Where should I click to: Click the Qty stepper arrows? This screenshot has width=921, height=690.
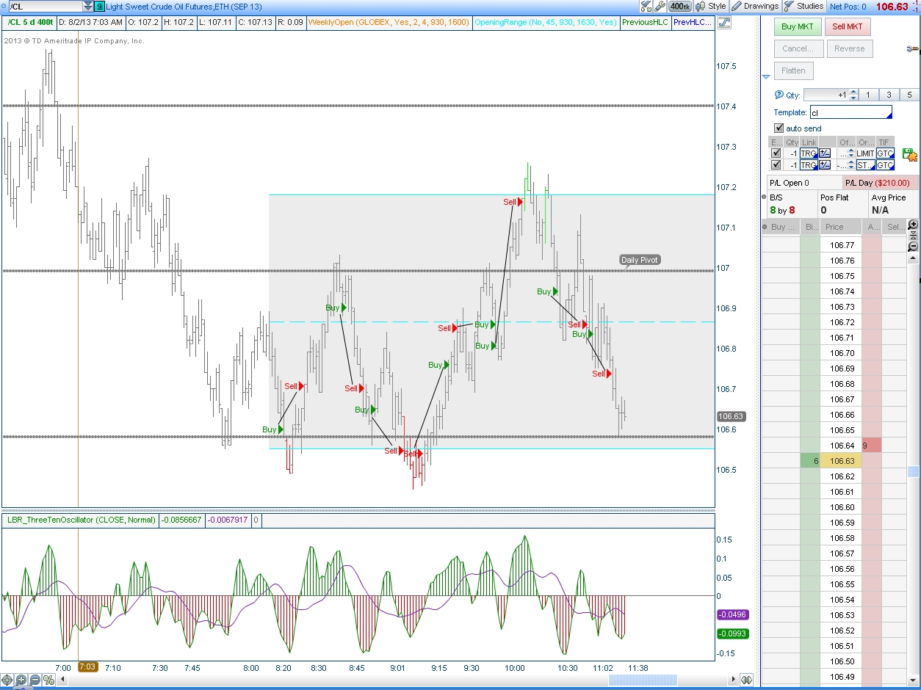[853, 95]
